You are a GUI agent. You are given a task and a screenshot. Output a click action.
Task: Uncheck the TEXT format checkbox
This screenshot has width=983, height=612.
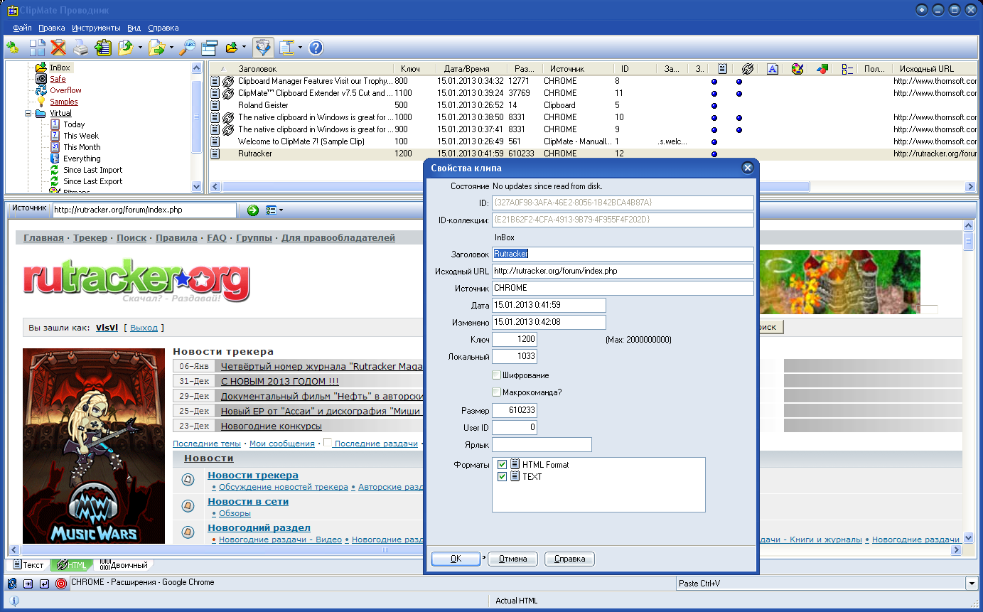503,476
